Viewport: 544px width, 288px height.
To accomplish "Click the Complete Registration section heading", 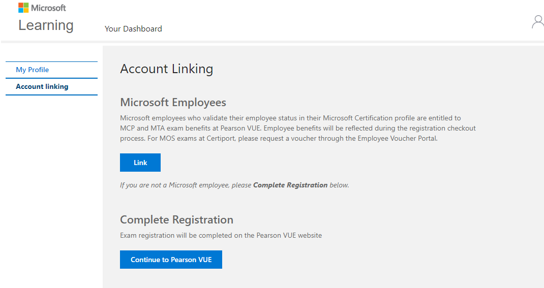I will (176, 220).
